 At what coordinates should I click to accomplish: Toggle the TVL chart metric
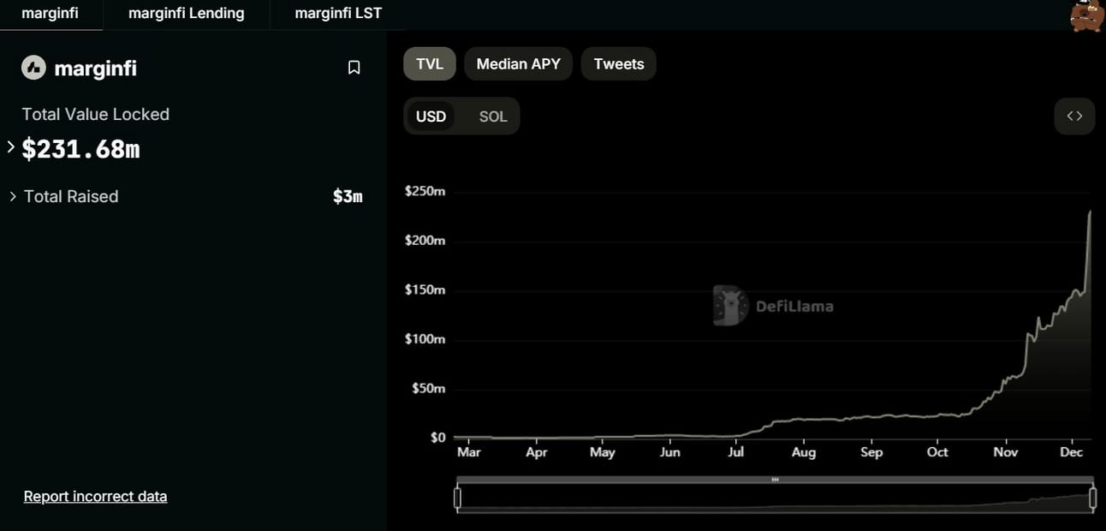430,64
